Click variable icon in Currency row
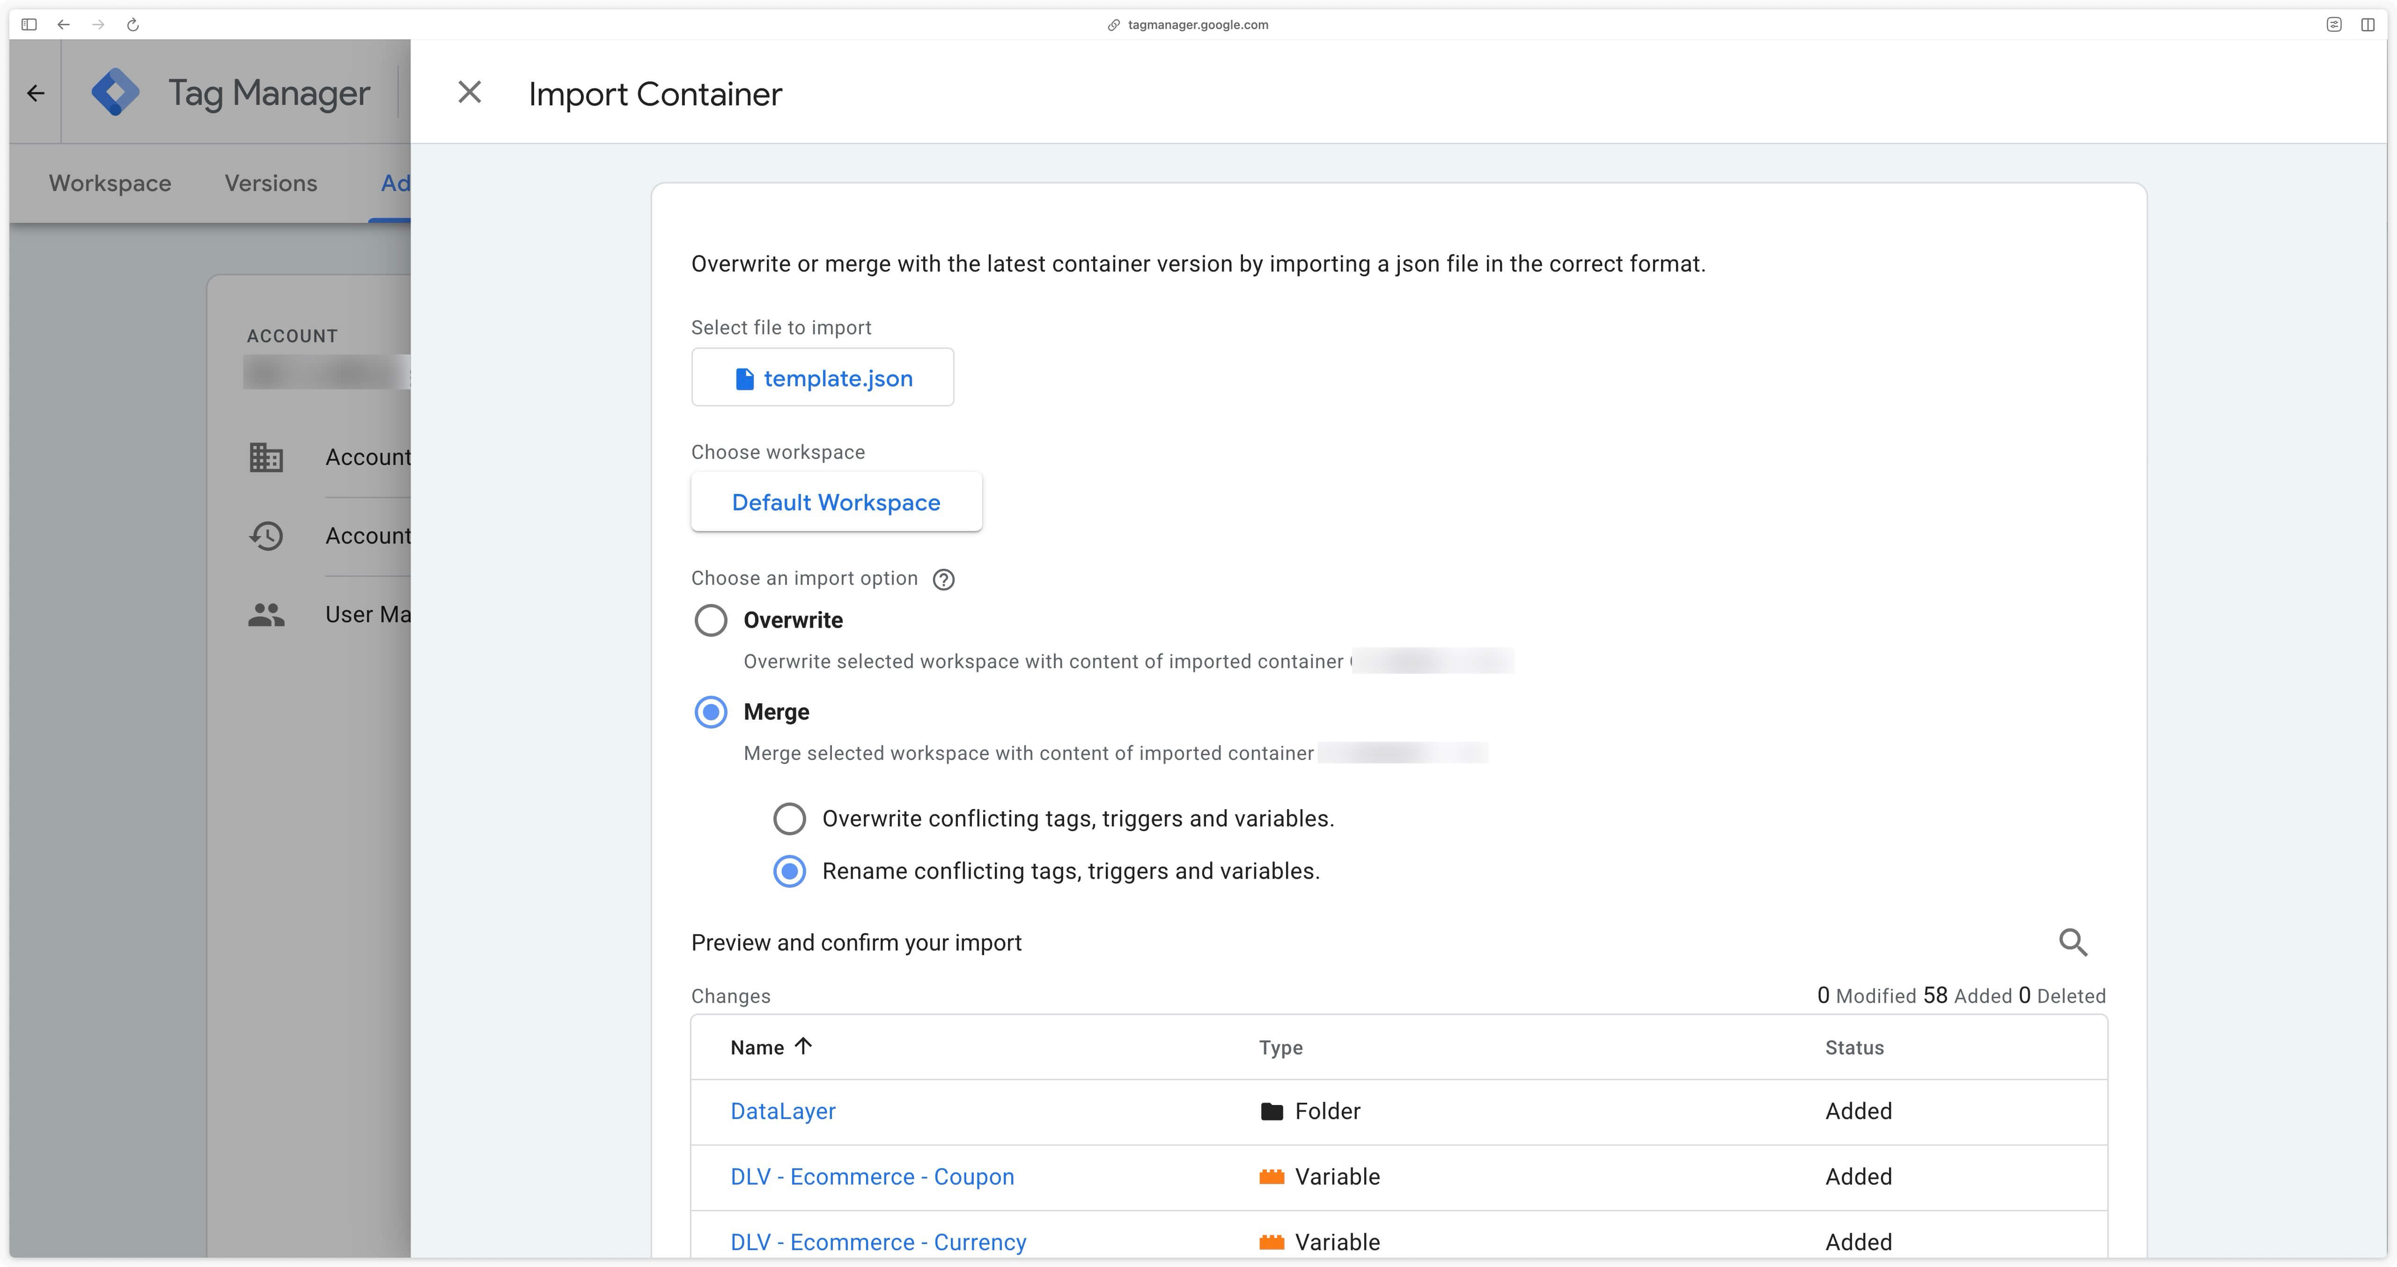This screenshot has height=1267, width=2397. [1271, 1242]
